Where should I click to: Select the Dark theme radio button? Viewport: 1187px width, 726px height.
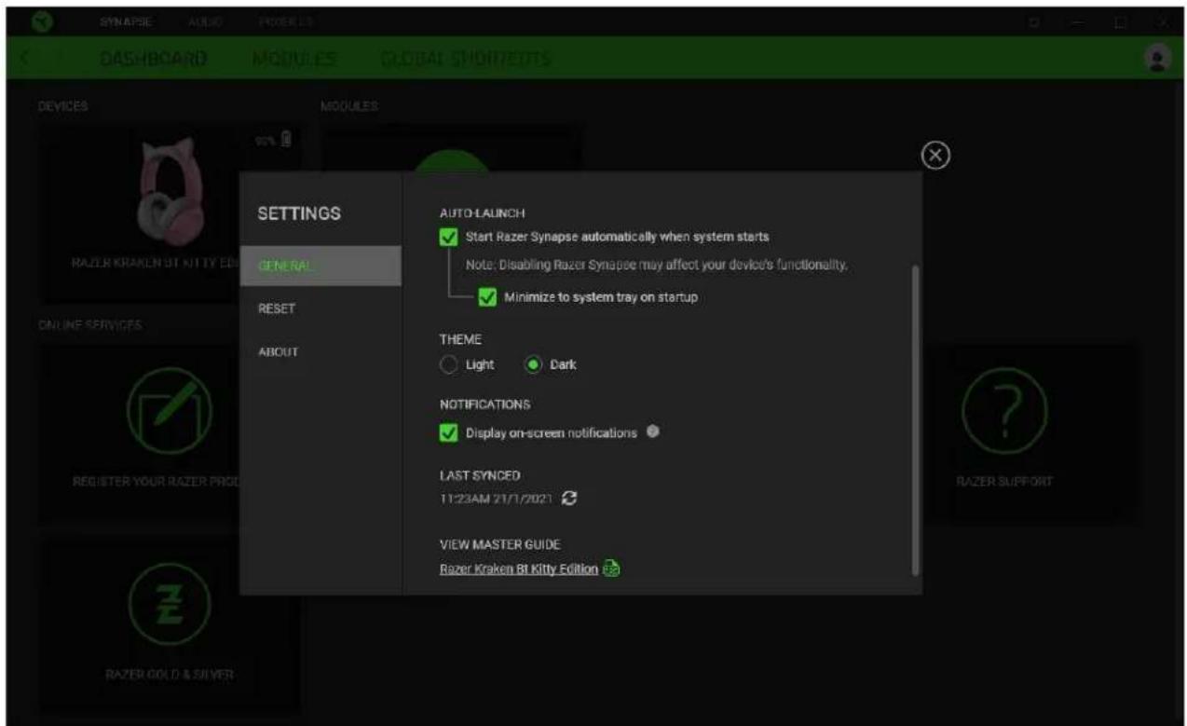(x=534, y=365)
